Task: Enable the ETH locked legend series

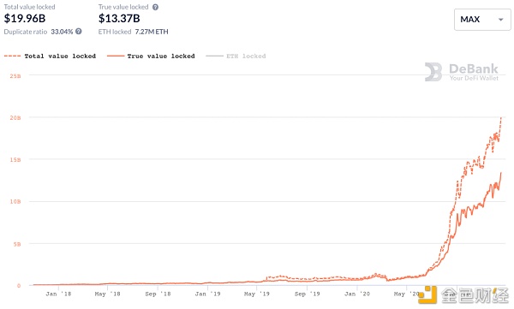Action: (236, 56)
